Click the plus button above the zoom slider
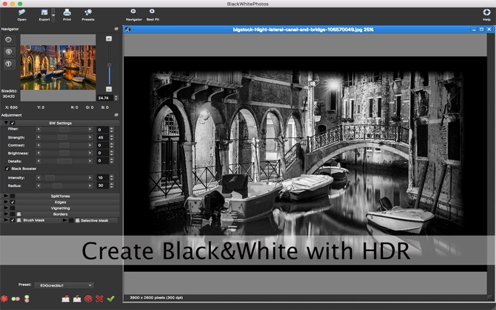 coord(109,38)
